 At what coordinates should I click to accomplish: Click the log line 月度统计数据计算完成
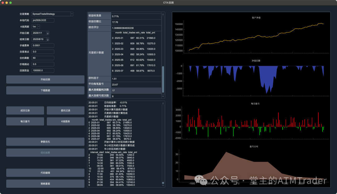(116, 113)
